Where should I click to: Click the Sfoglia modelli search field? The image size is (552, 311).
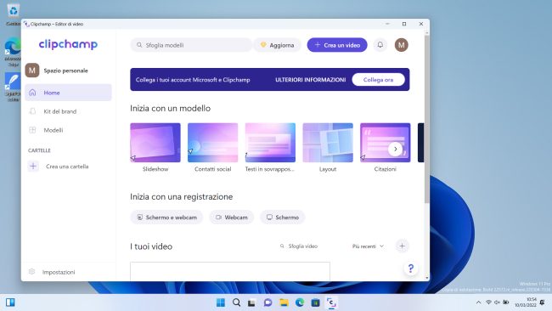coord(191,45)
